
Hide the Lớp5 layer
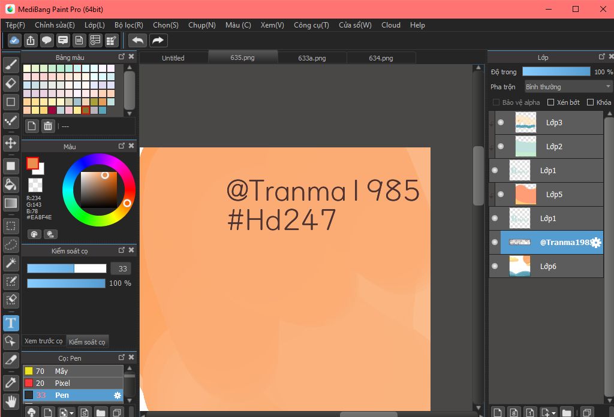coord(501,194)
